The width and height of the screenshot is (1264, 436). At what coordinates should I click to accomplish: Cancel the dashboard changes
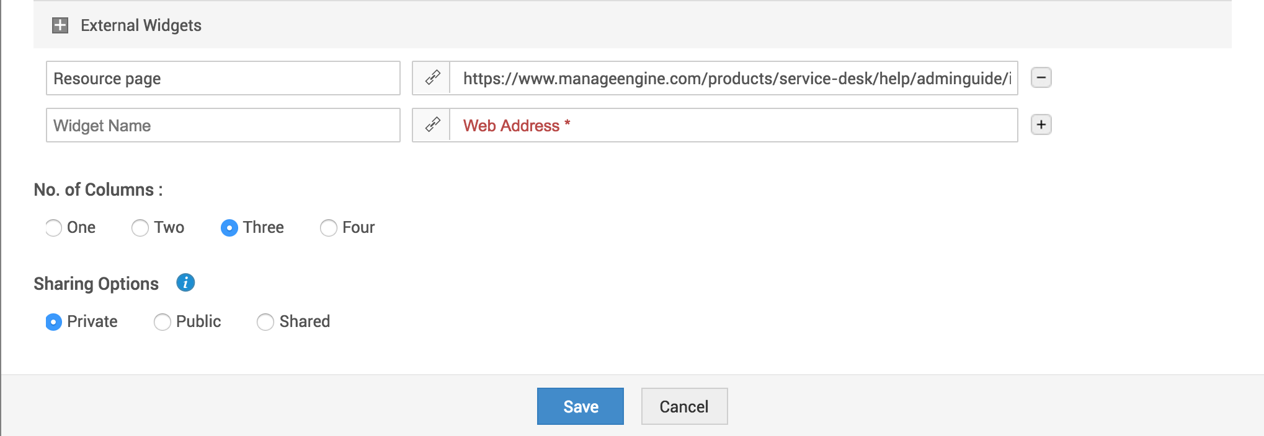684,406
